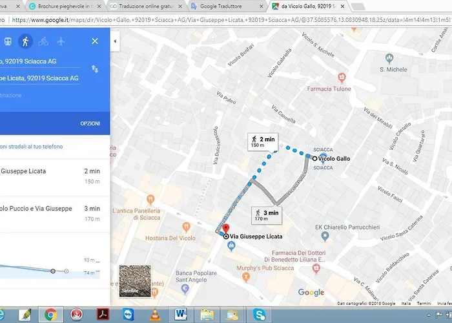
Task: Swap origin and destination arrows
Action: point(95,69)
